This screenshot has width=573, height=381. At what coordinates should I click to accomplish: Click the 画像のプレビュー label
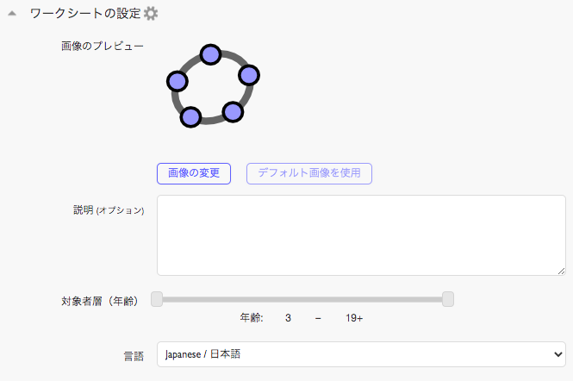103,46
